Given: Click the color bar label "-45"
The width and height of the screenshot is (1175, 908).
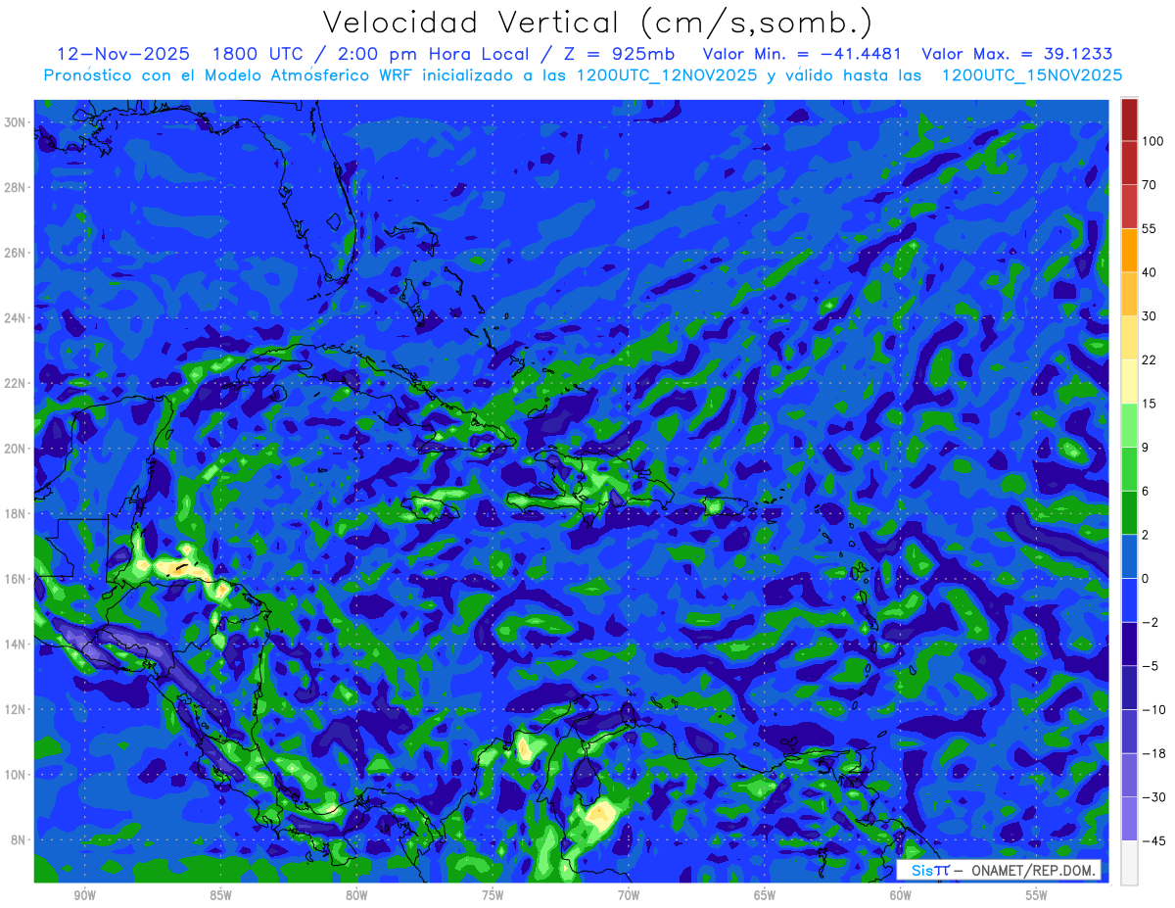Looking at the screenshot, I should tap(1152, 840).
